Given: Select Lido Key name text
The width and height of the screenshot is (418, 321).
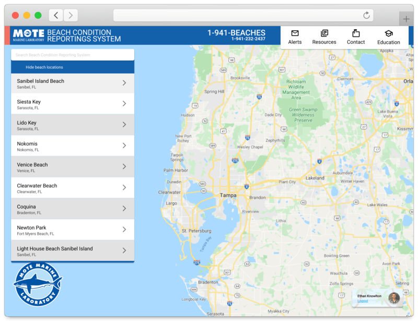Looking at the screenshot, I should [x=27, y=123].
